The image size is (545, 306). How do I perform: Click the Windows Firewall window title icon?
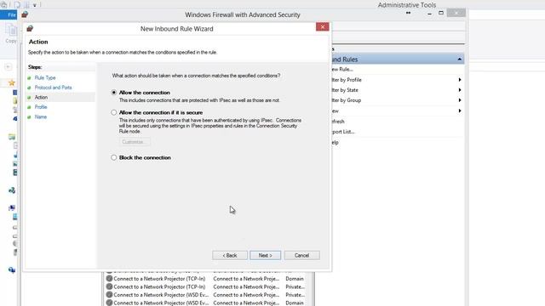coord(25,14)
